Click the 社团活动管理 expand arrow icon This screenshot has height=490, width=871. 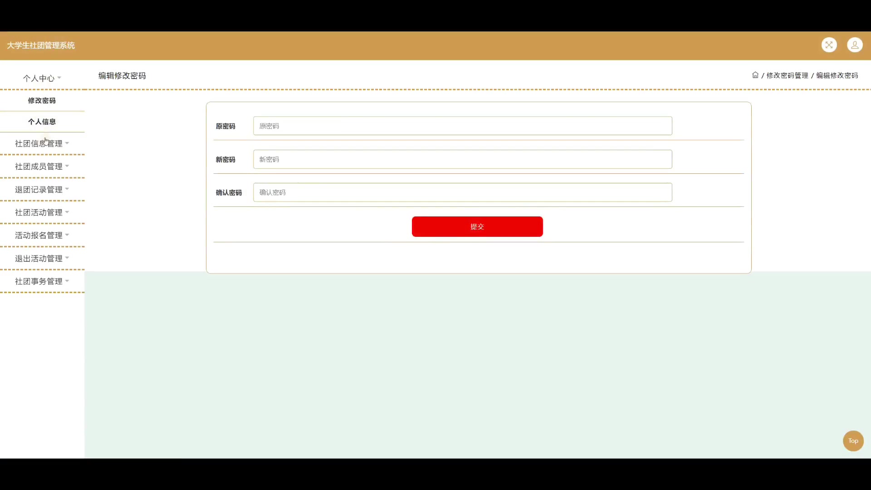pos(67,212)
